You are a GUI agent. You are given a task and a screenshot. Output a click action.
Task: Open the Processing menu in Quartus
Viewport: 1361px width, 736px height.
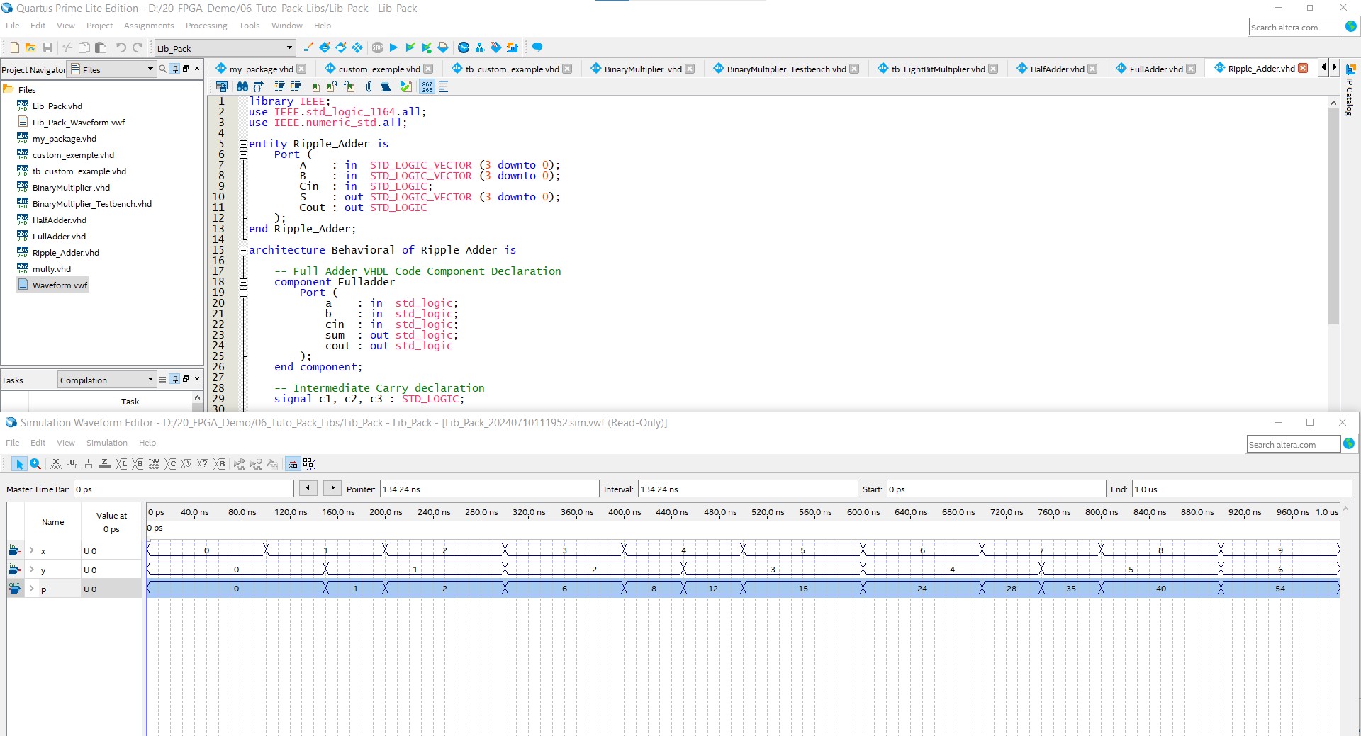pos(206,26)
